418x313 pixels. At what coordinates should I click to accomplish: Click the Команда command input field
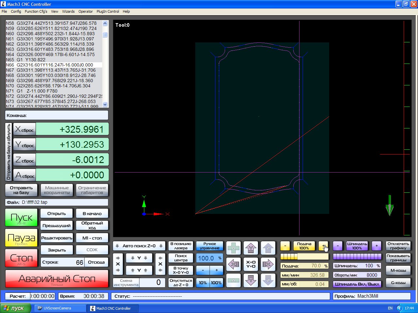(57, 115)
